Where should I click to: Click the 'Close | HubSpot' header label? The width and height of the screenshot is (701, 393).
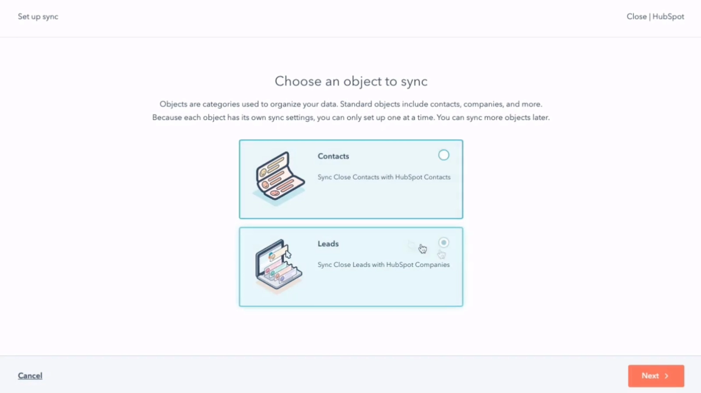(x=655, y=17)
